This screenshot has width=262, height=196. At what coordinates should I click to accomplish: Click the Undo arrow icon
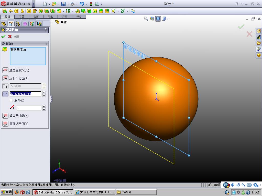tap(82, 4)
